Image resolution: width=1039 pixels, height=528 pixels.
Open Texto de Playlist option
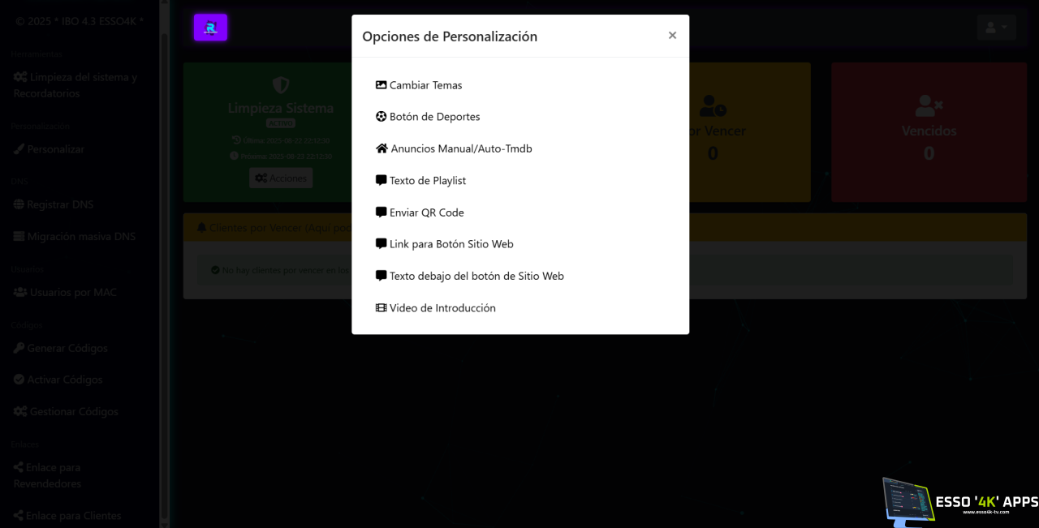427,181
